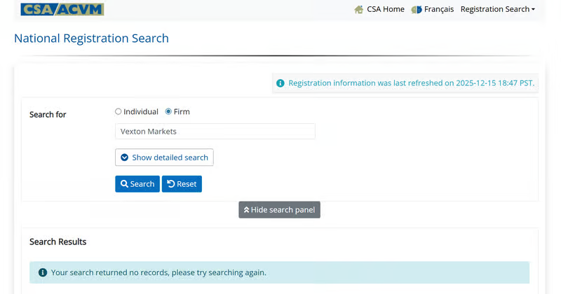Go to the CSA Home link
The height and width of the screenshot is (294, 561).
(385, 10)
